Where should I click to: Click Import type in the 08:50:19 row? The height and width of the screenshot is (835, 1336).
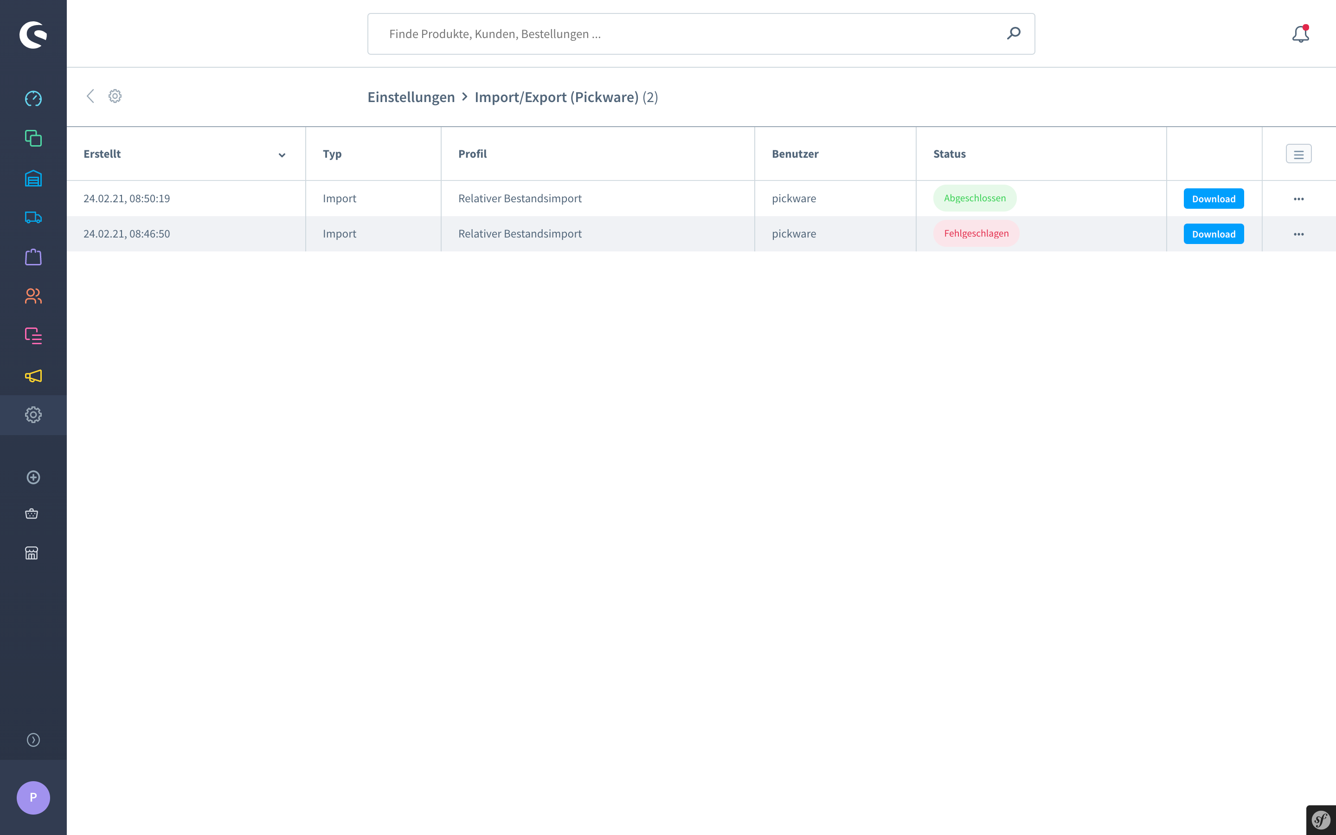click(x=340, y=198)
